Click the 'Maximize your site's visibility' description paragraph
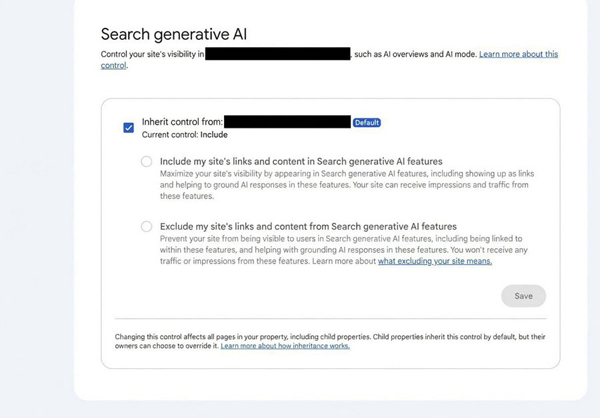Image resolution: width=600 pixels, height=418 pixels. point(347,184)
